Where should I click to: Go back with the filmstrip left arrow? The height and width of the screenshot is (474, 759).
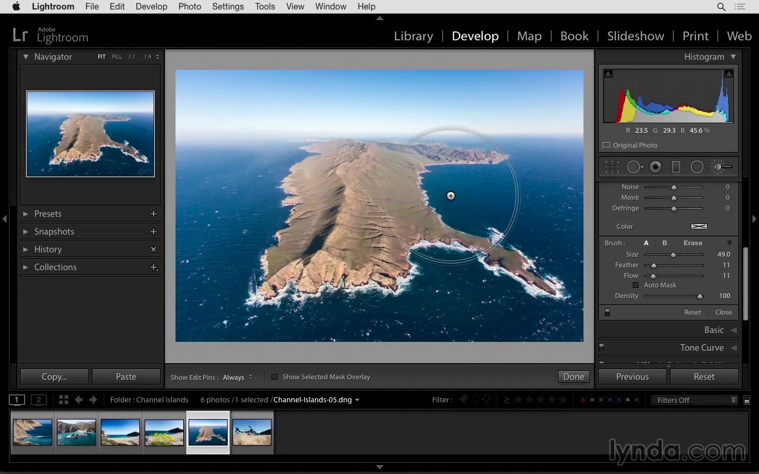pos(78,399)
